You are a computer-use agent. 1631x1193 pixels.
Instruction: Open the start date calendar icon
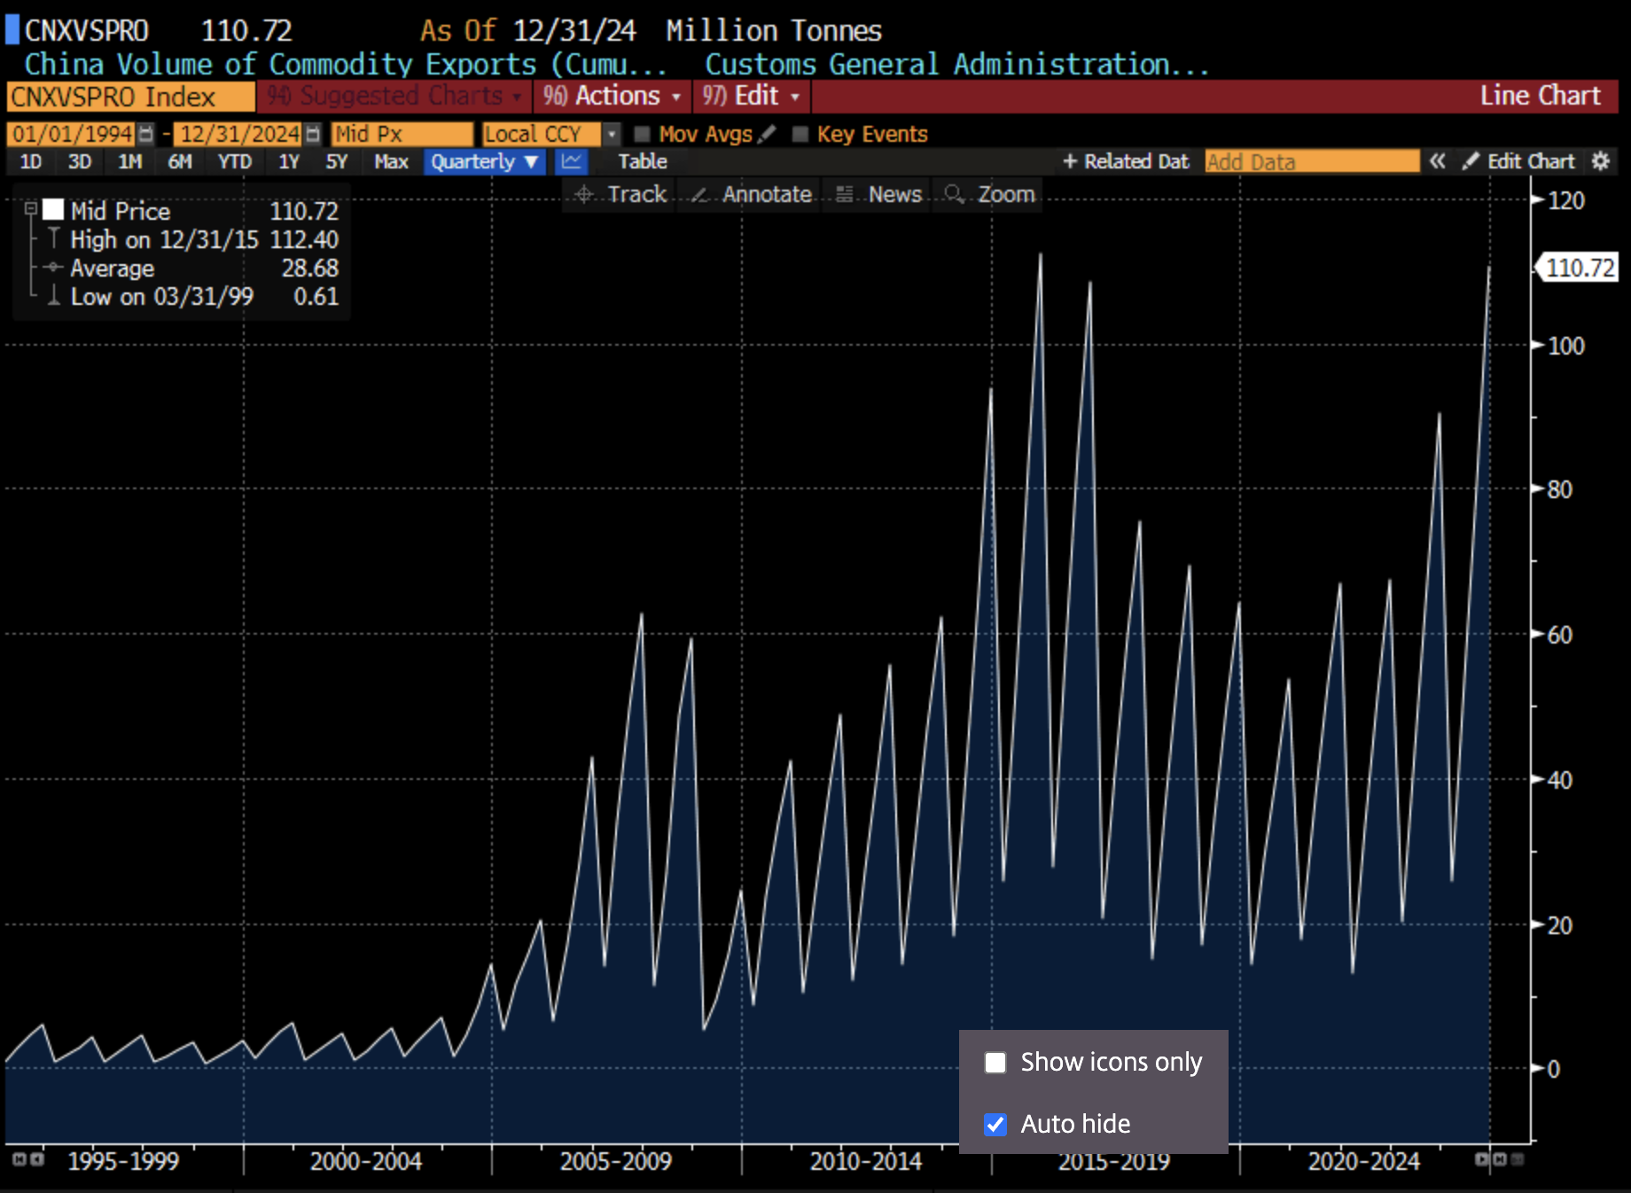pos(146,134)
